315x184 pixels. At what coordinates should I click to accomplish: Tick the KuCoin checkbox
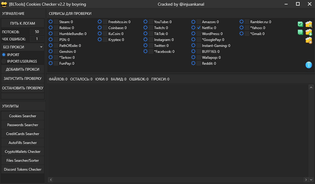pyautogui.click(x=105, y=33)
